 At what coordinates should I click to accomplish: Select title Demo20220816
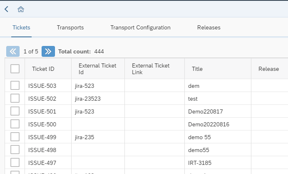[209, 124]
